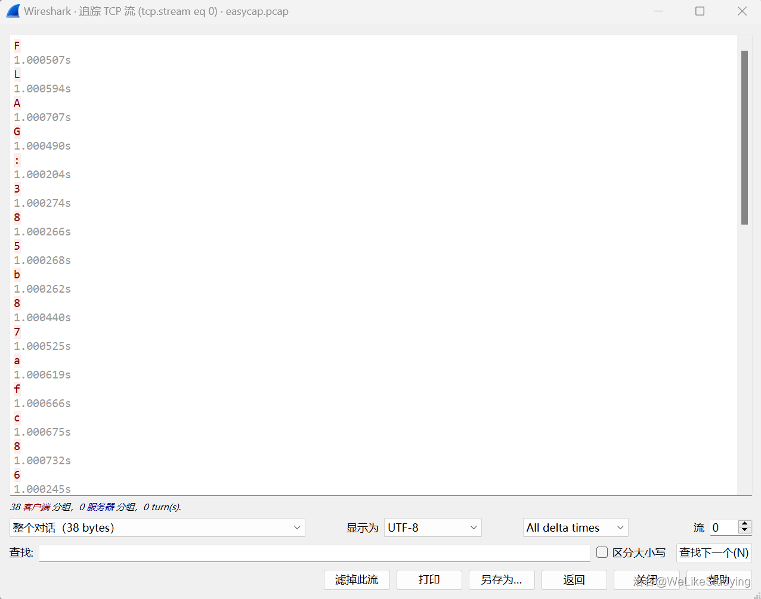Minimize the Follow TCP Stream window
The height and width of the screenshot is (599, 761).
[x=658, y=11]
